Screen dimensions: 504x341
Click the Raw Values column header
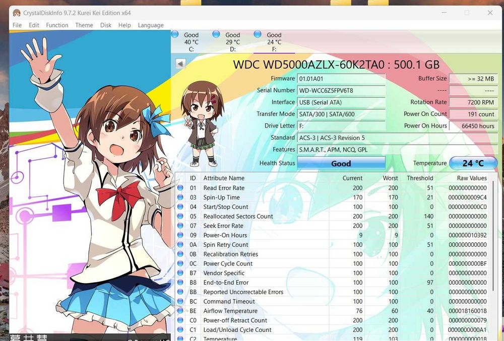(x=472, y=178)
